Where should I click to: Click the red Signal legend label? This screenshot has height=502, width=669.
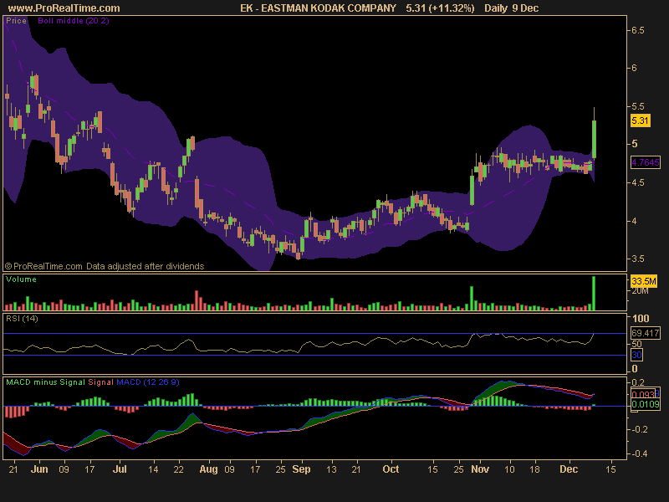pos(100,382)
